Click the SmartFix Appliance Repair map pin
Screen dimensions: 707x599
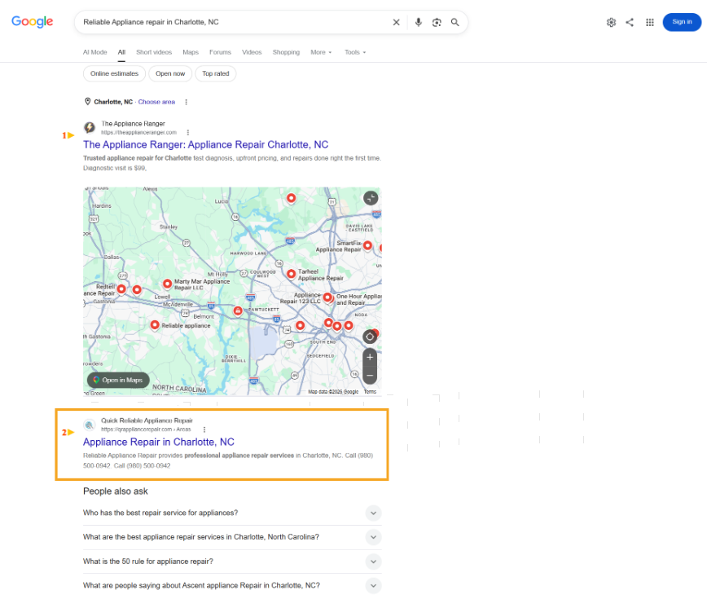367,245
